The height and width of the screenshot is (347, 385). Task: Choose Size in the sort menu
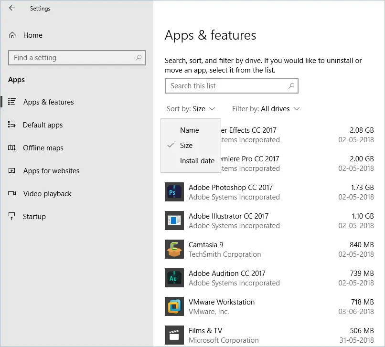(x=191, y=146)
